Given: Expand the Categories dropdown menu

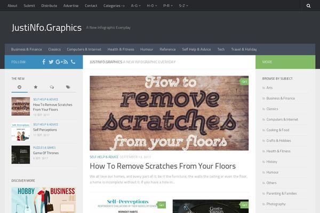Looking at the screenshot, I should click(114, 6).
